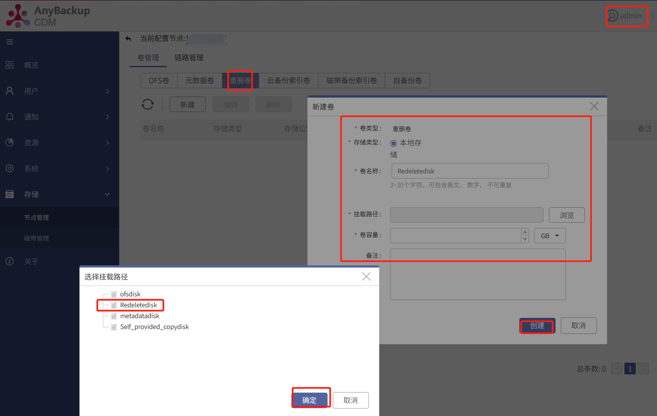657x416 pixels.
Task: Click the 通知 notification bell icon
Action: (x=9, y=117)
